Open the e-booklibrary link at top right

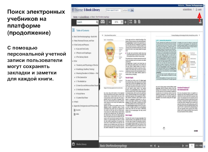coord(187,9)
